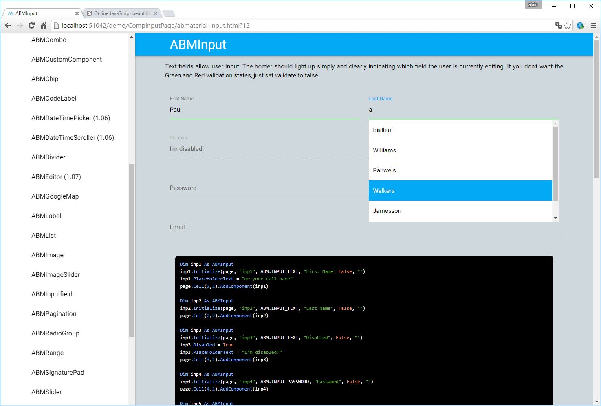Open ABMCodeLabel in the sidebar
The image size is (601, 406).
point(54,99)
